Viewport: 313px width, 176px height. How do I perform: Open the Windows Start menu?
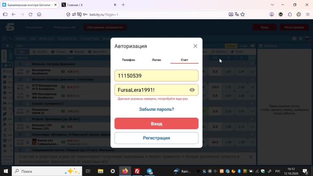pyautogui.click(x=6, y=171)
